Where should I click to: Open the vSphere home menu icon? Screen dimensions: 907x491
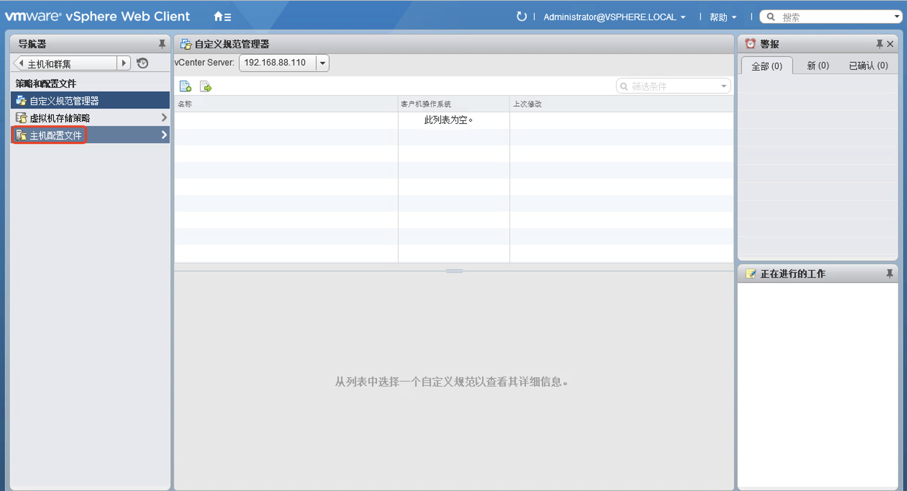222,17
